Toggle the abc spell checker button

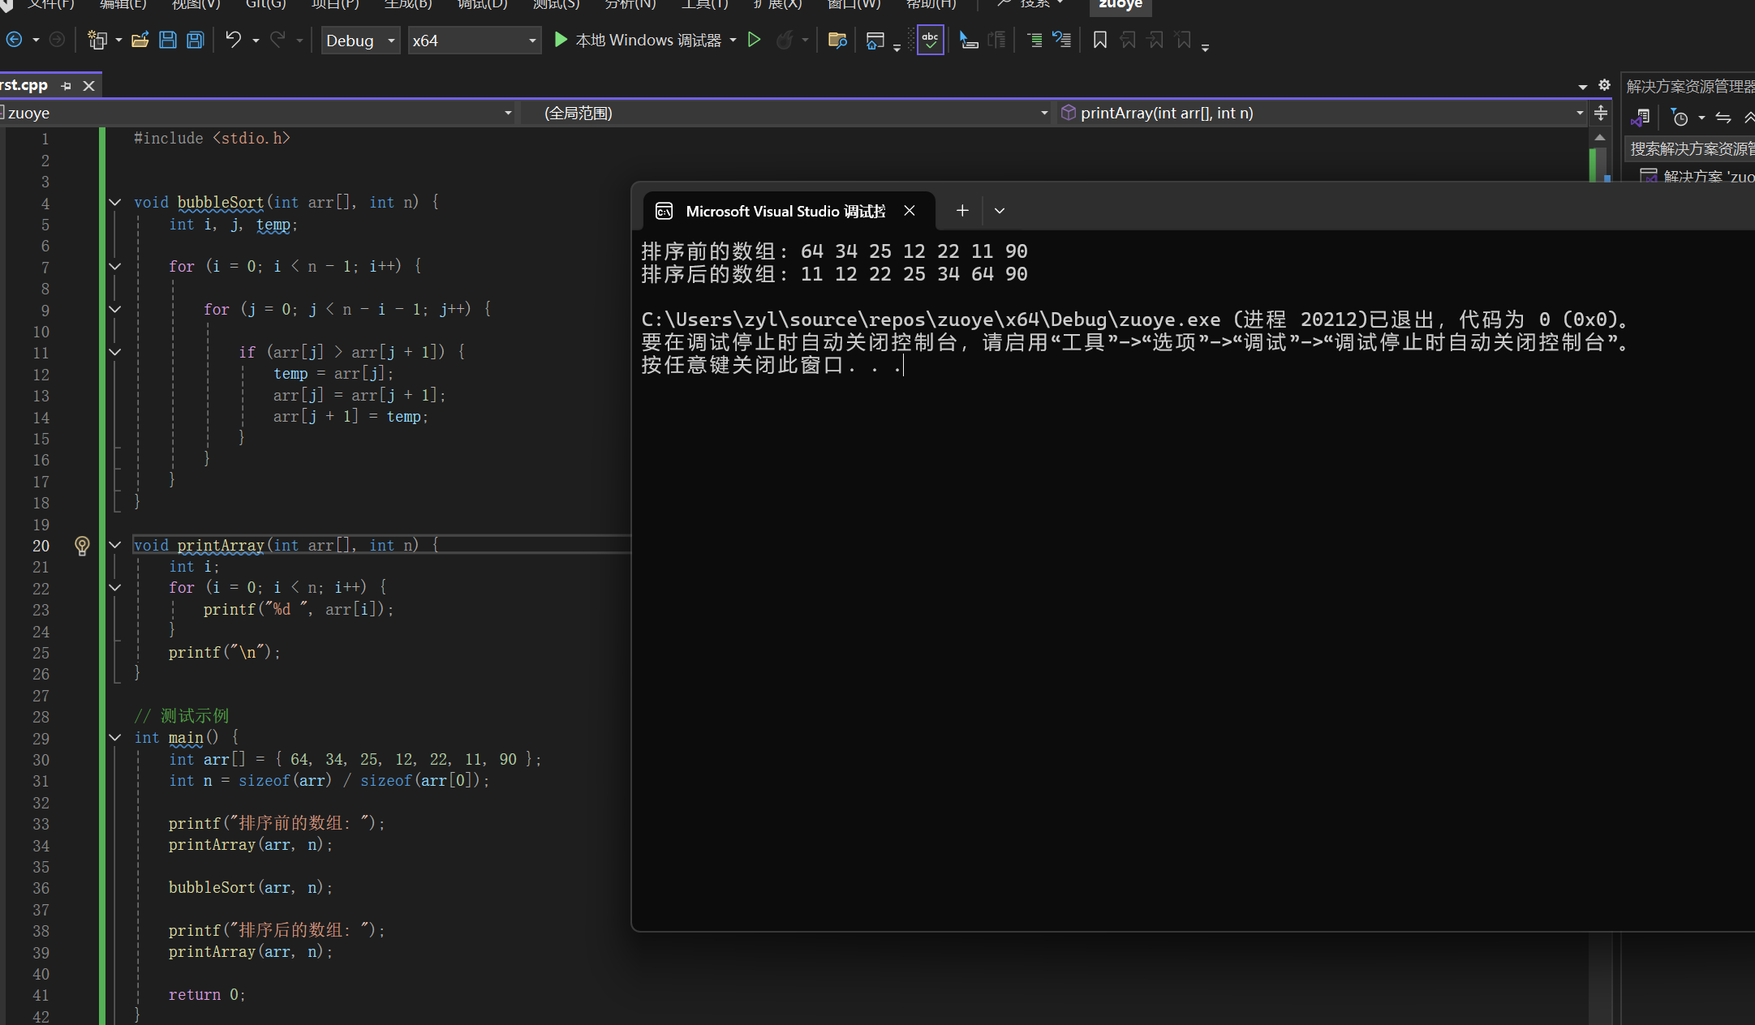click(x=930, y=40)
